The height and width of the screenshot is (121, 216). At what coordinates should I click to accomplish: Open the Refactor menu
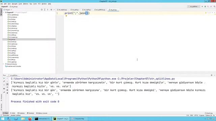26,4
